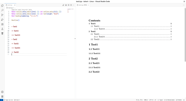Screen dimensions: 186x101
Task: Switch to the test.typ editor tab
Action: [x=10, y=5]
